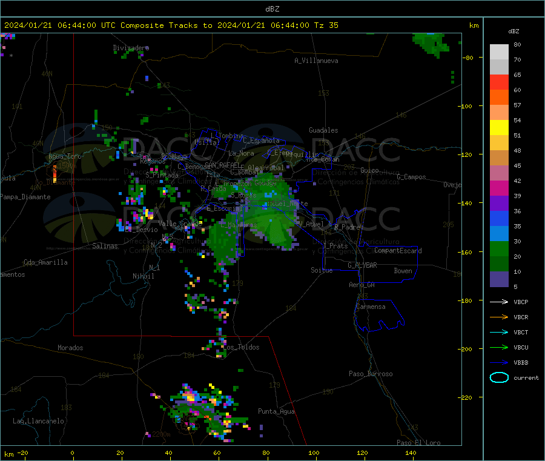Click the 5 dBZ slate purple swatch

(499, 279)
